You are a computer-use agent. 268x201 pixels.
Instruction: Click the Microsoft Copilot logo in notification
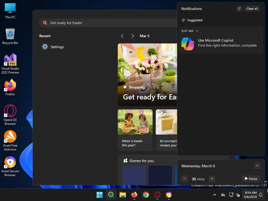(x=188, y=44)
